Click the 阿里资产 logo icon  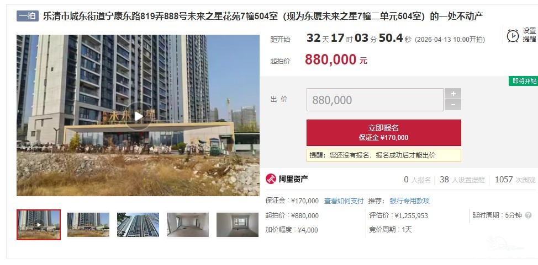coord(271,179)
